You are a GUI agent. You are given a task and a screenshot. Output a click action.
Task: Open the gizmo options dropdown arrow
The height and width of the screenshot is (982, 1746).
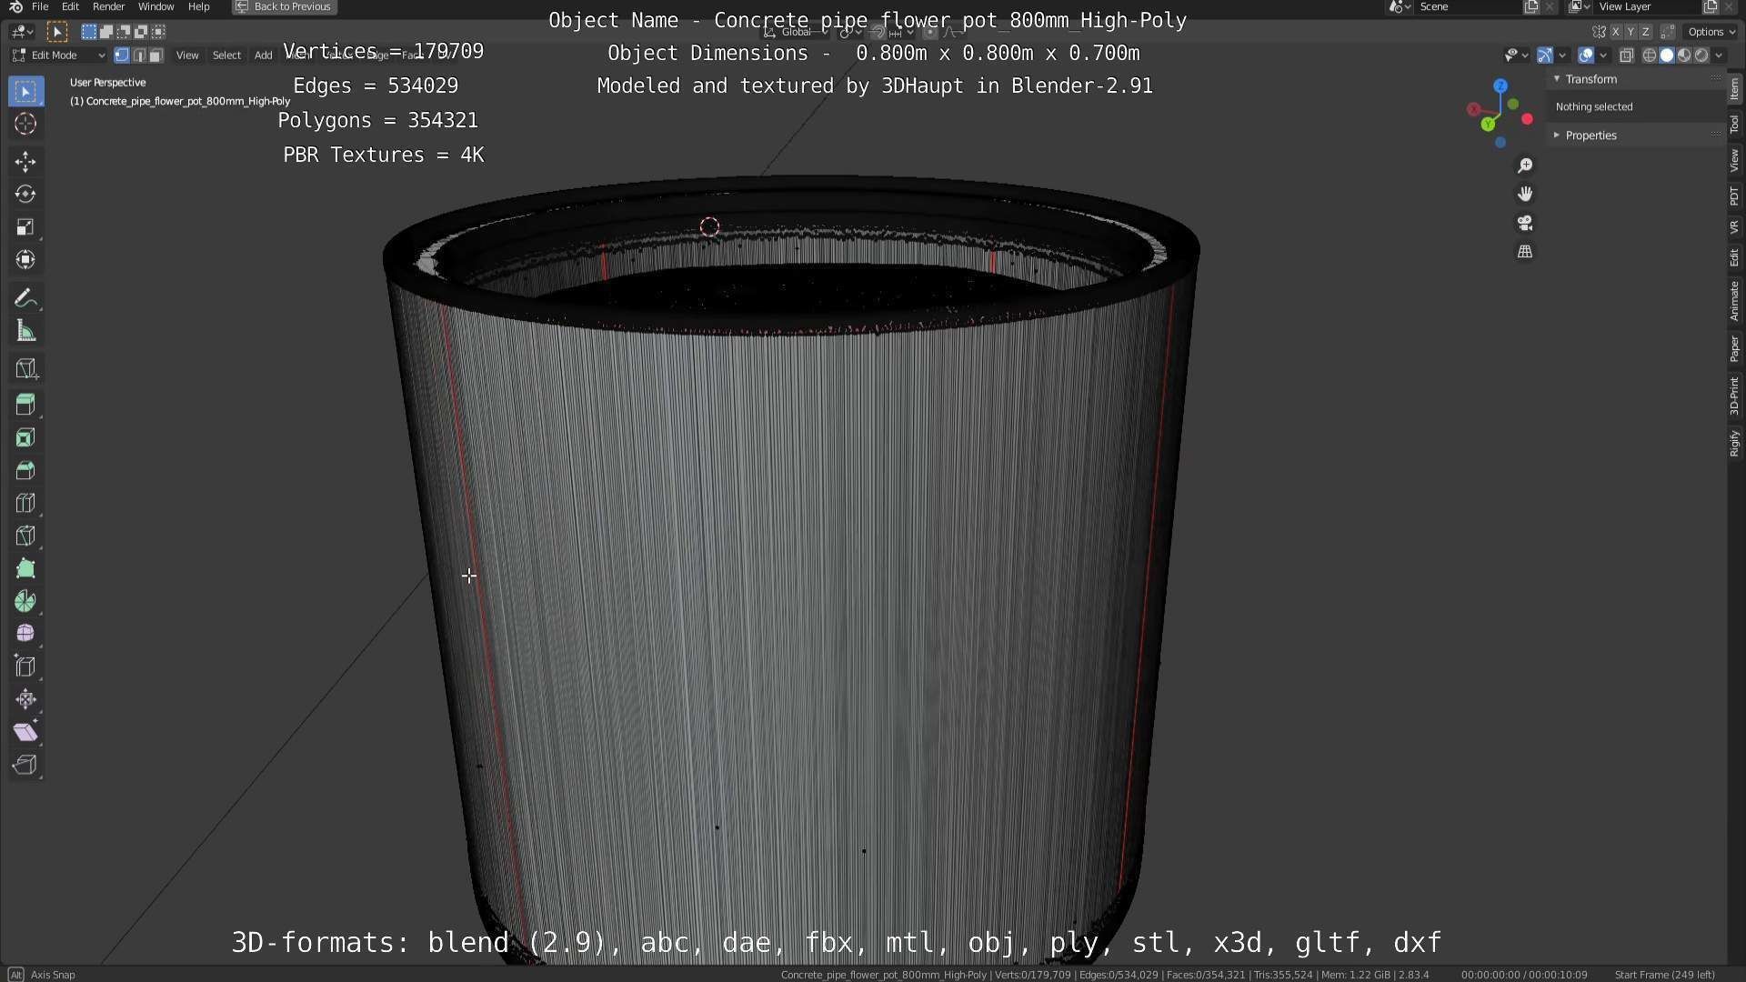1562,55
